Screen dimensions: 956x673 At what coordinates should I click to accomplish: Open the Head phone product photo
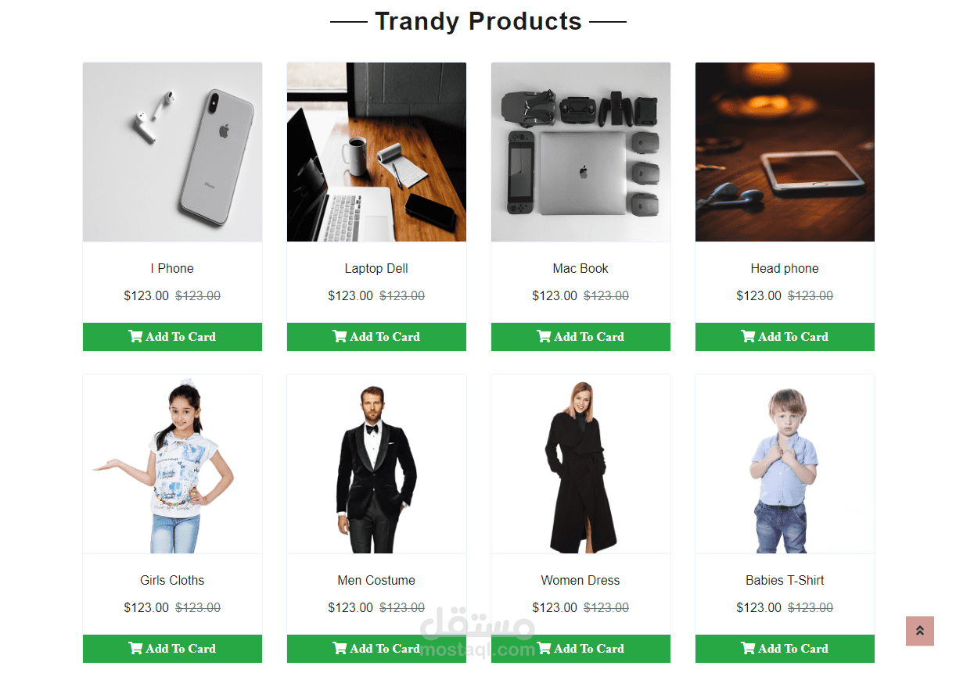pyautogui.click(x=785, y=152)
